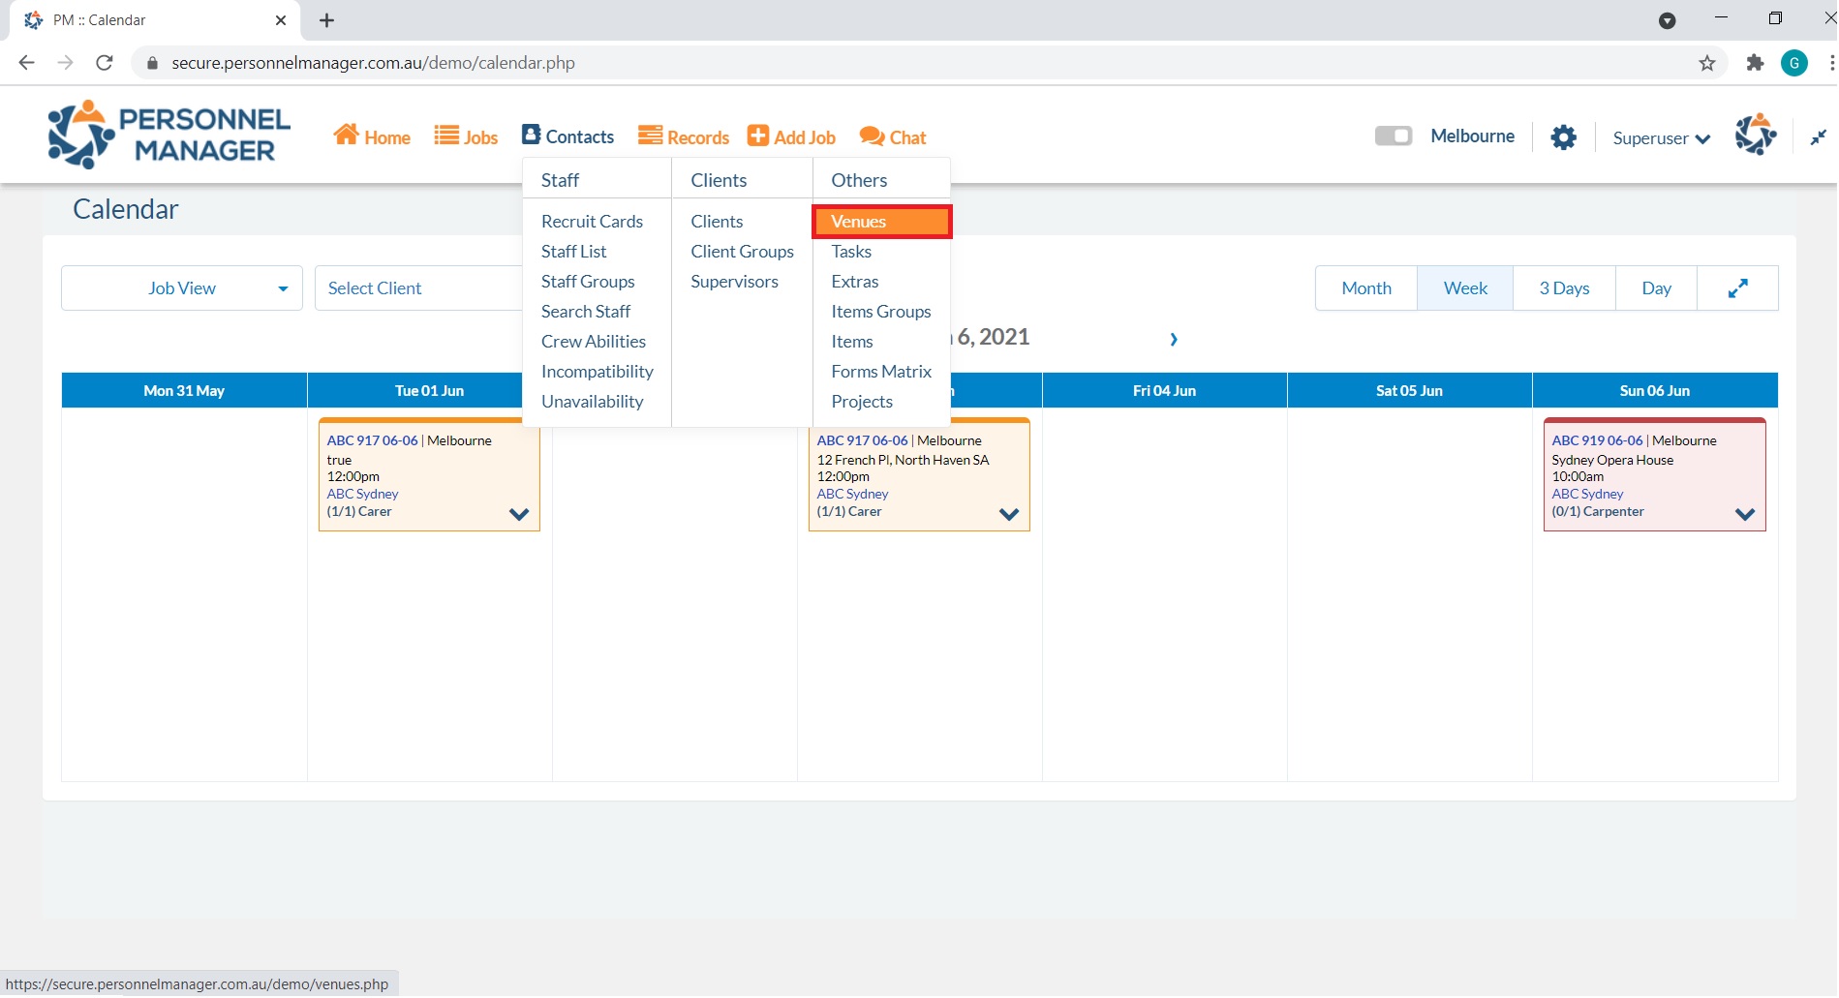
Task: Click the Home house icon
Action: tap(346, 136)
